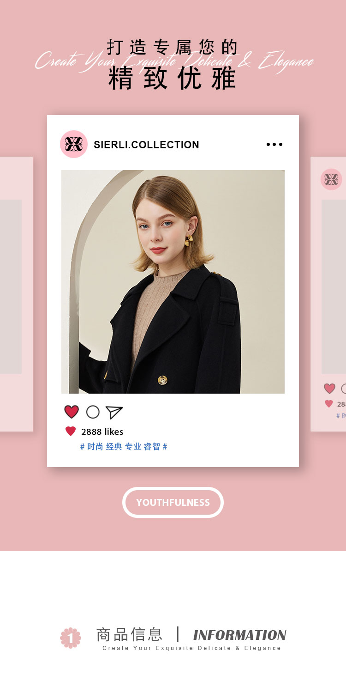The height and width of the screenshot is (675, 346).
Task: Select the partially visible right post card
Action: click(x=328, y=294)
